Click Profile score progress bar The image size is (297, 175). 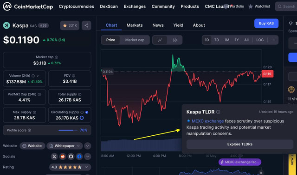[x=68, y=130]
